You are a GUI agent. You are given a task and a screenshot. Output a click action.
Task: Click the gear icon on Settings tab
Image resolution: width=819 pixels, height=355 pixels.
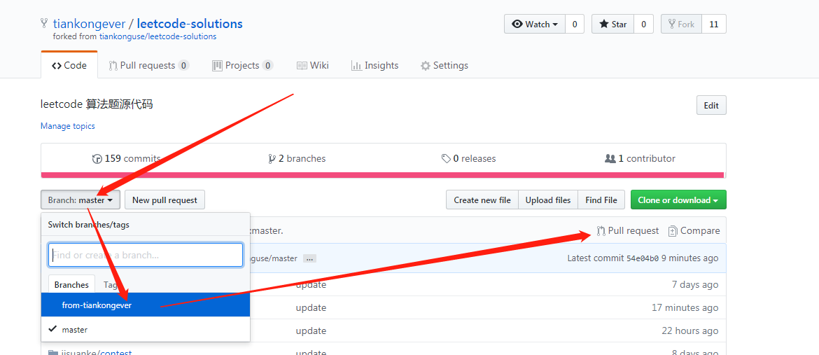click(x=425, y=66)
